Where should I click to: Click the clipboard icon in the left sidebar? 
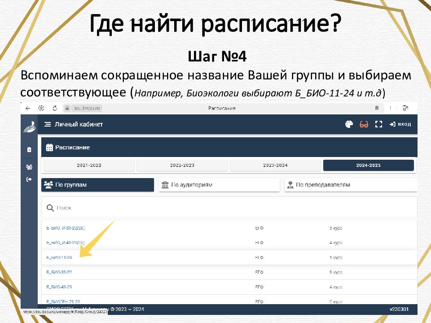tap(29, 148)
